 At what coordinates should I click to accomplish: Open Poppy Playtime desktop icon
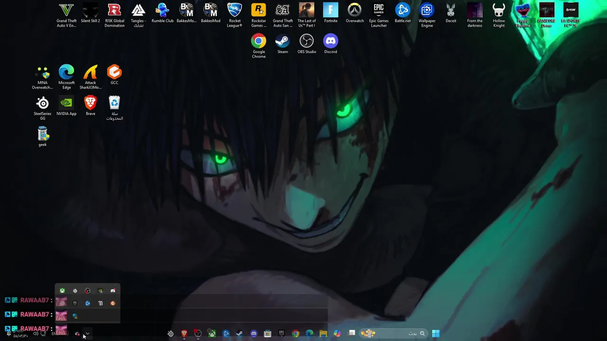point(523,15)
